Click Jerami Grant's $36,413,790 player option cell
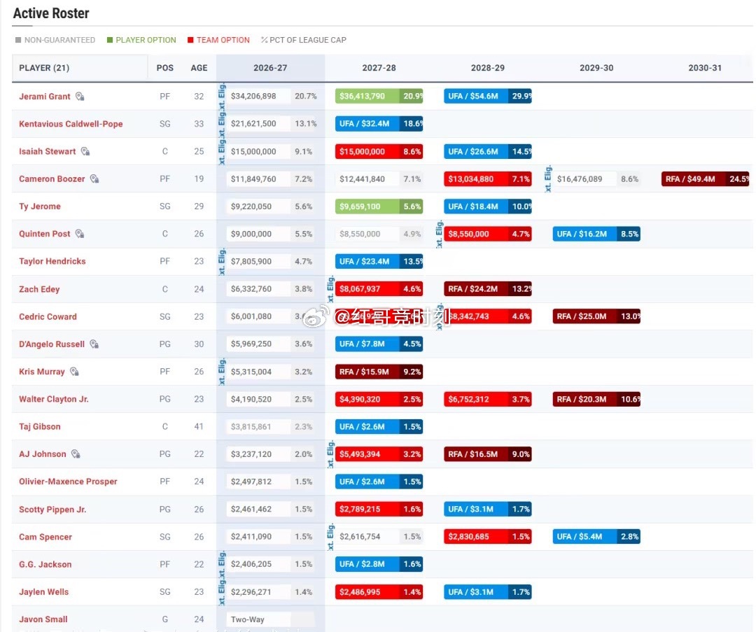The image size is (756, 632). [x=379, y=97]
